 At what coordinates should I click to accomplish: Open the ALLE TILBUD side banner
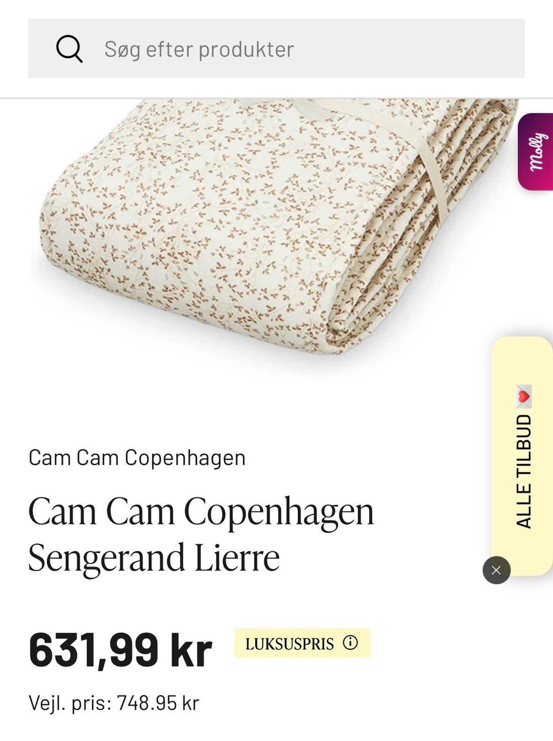522,456
